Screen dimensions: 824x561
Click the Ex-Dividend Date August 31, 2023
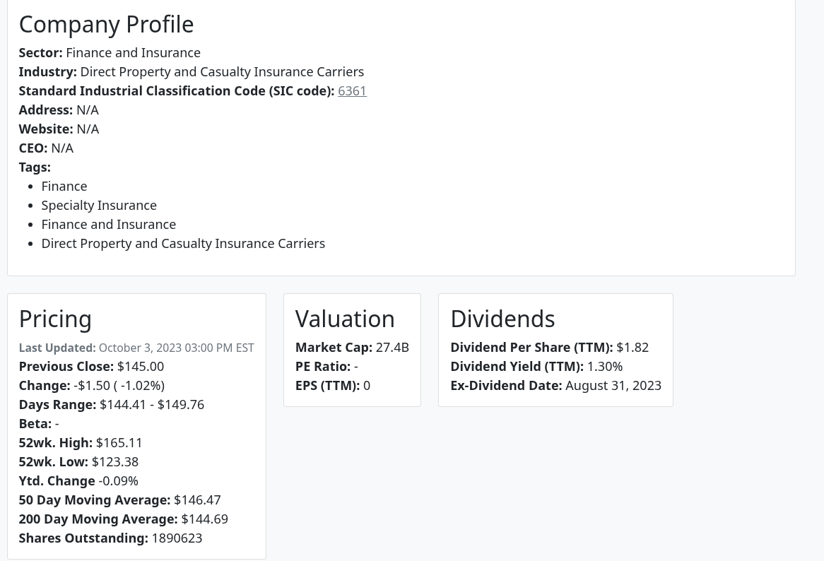[x=613, y=385]
